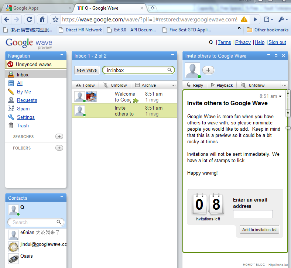The width and height of the screenshot is (291, 268).
Task: Minimize the Contacts panel
Action: 62,197
